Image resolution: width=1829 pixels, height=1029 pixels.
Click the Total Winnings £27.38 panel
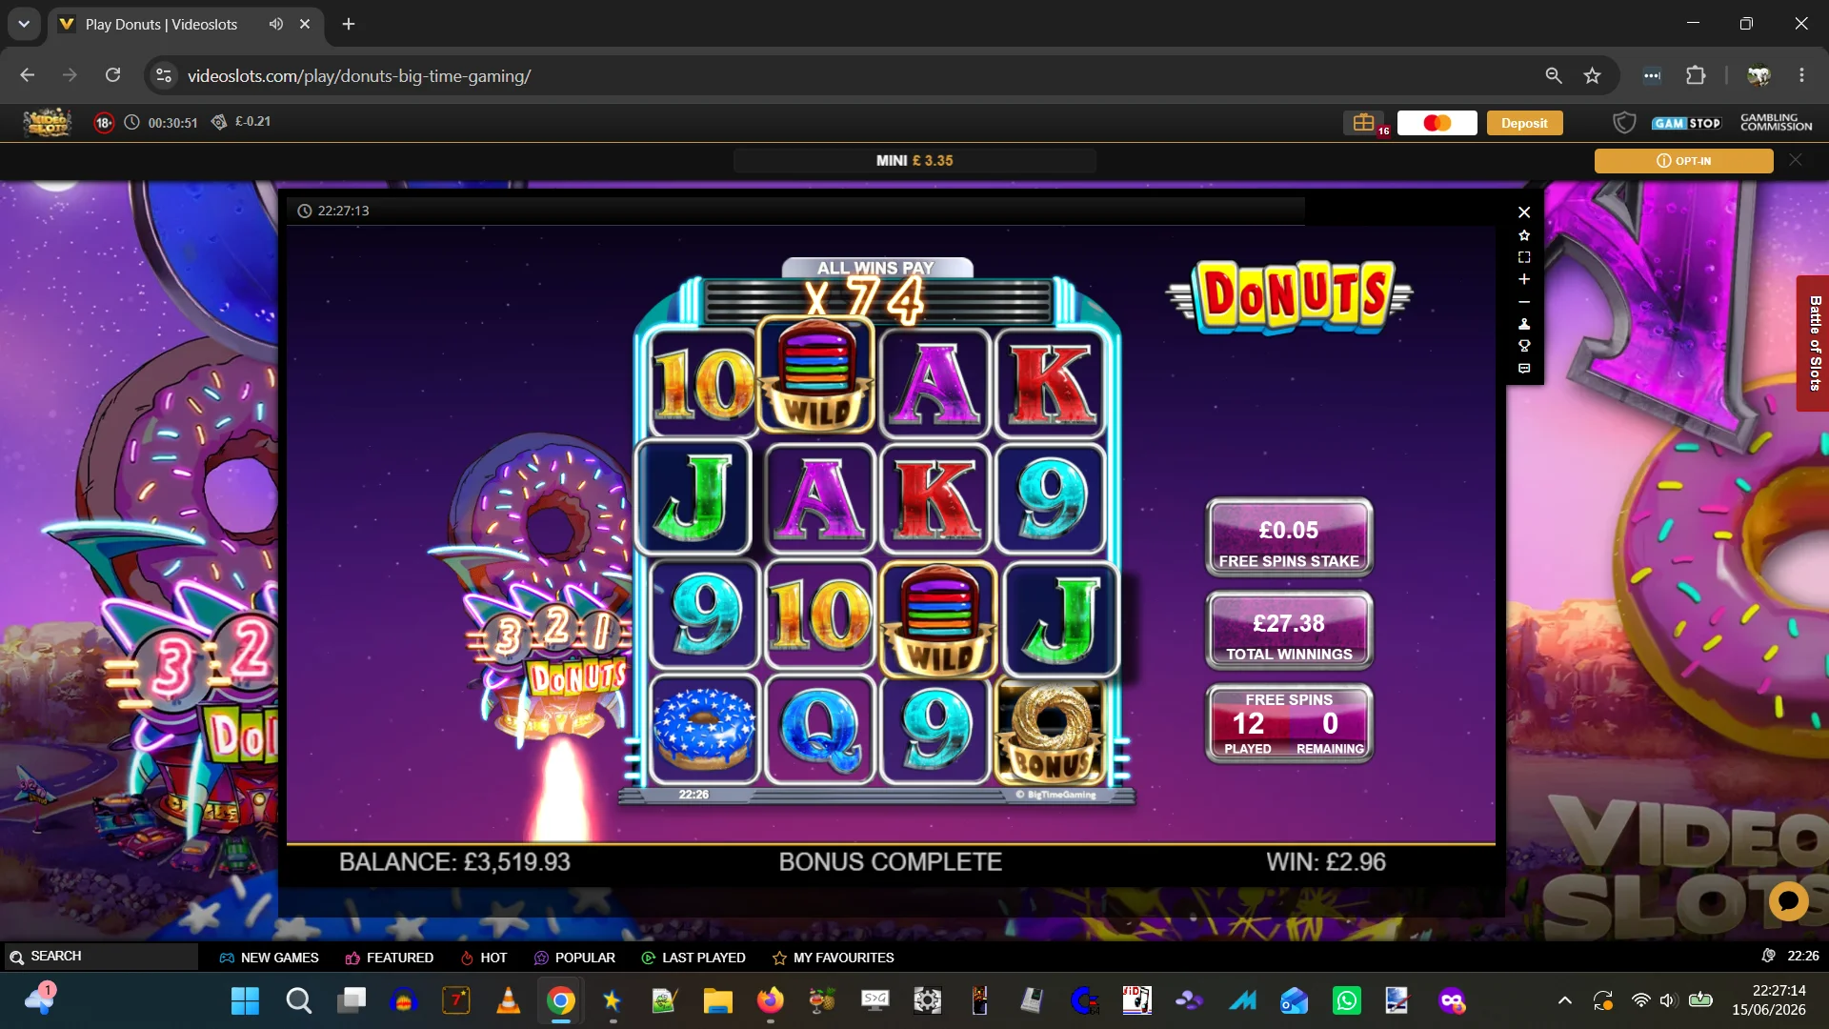(x=1289, y=631)
